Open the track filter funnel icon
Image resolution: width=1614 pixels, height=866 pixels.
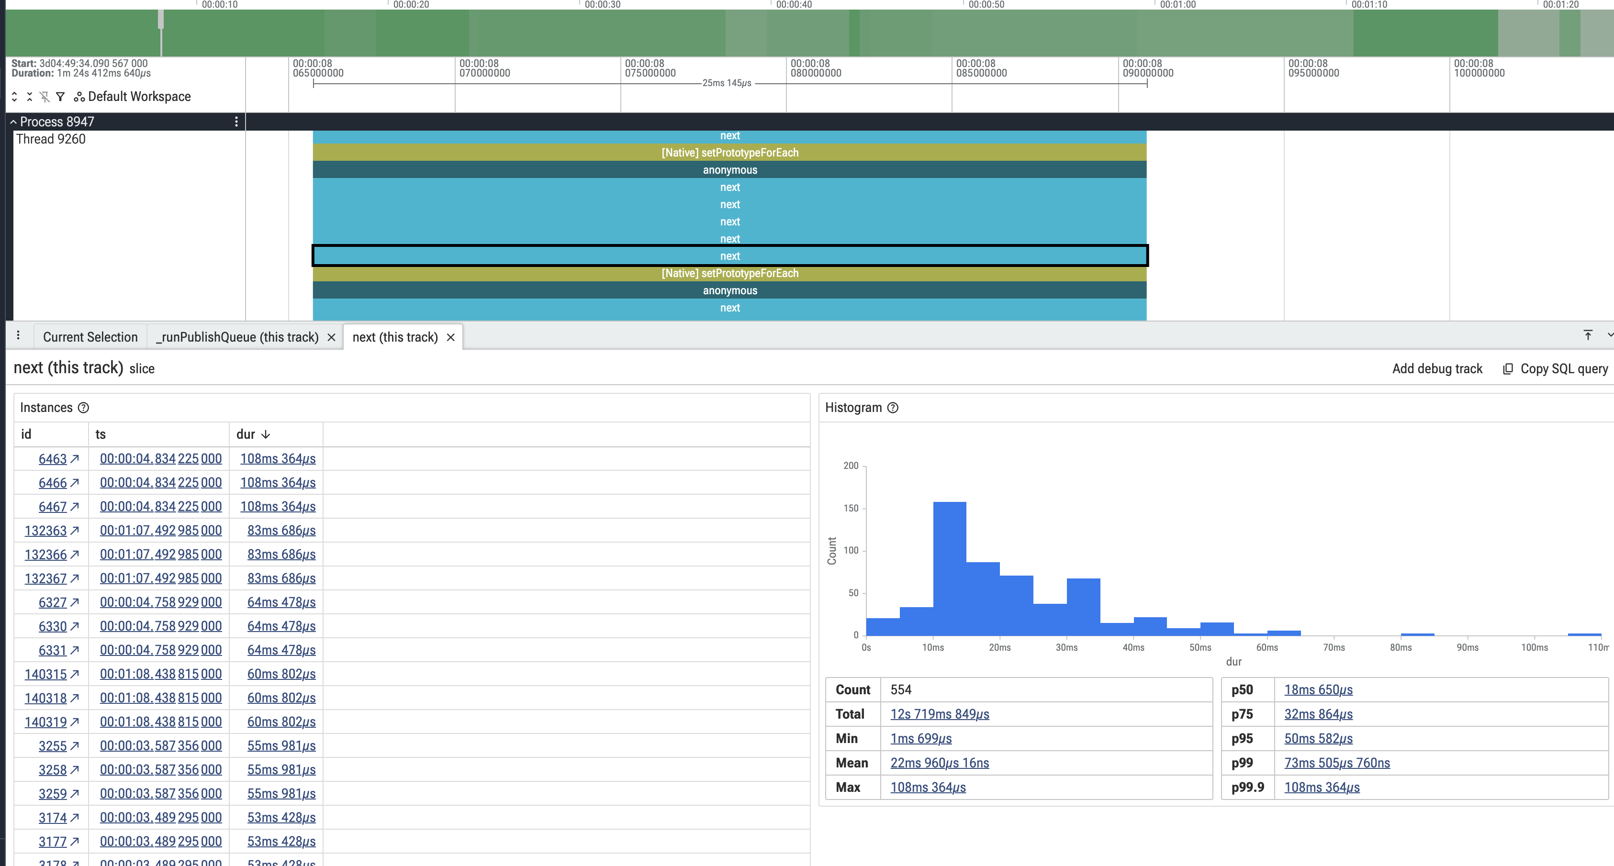(60, 97)
